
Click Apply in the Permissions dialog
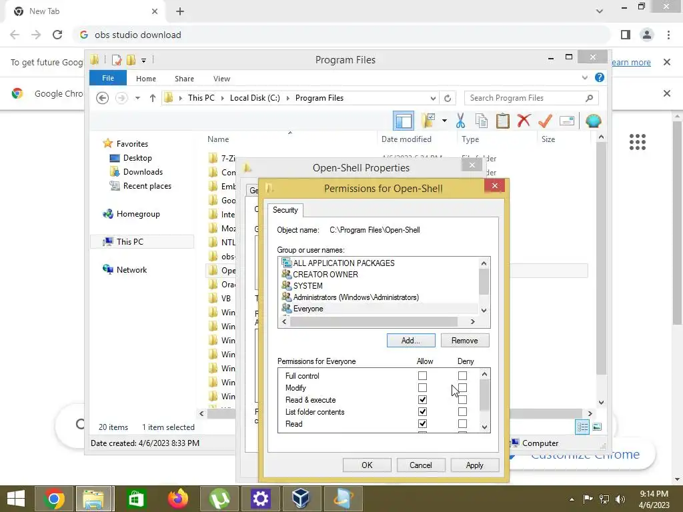coord(475,465)
